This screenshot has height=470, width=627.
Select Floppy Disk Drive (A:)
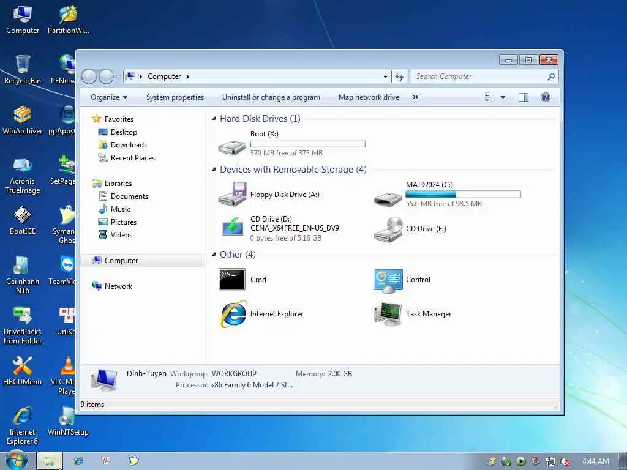tap(269, 195)
